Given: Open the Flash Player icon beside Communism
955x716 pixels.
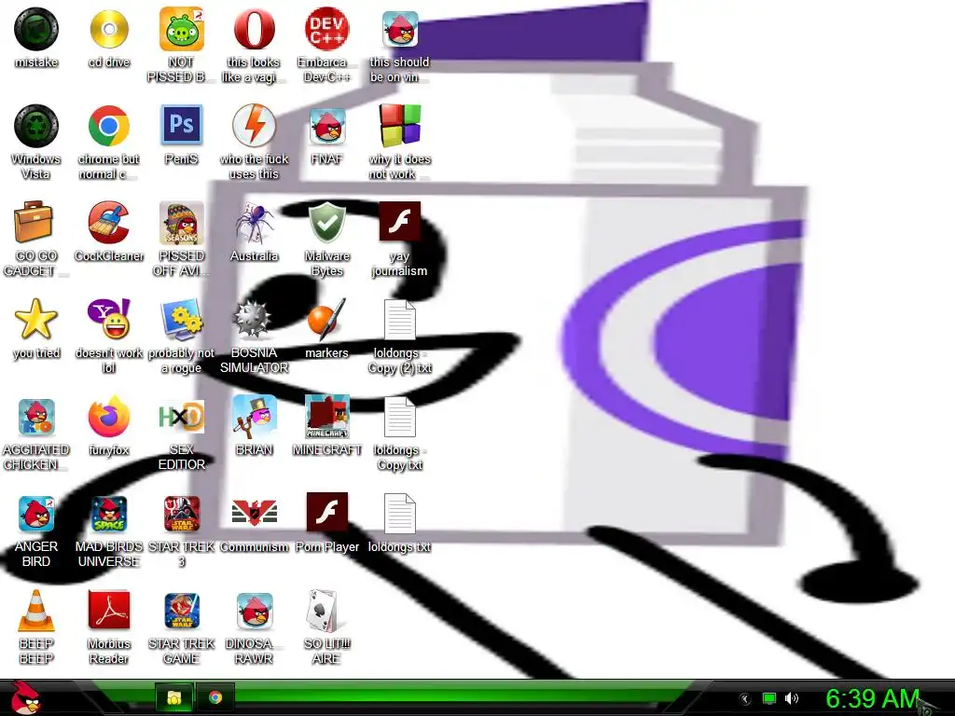Looking at the screenshot, I should 327,513.
